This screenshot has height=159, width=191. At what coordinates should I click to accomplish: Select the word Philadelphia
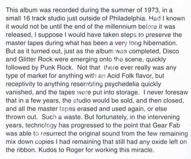127,18
